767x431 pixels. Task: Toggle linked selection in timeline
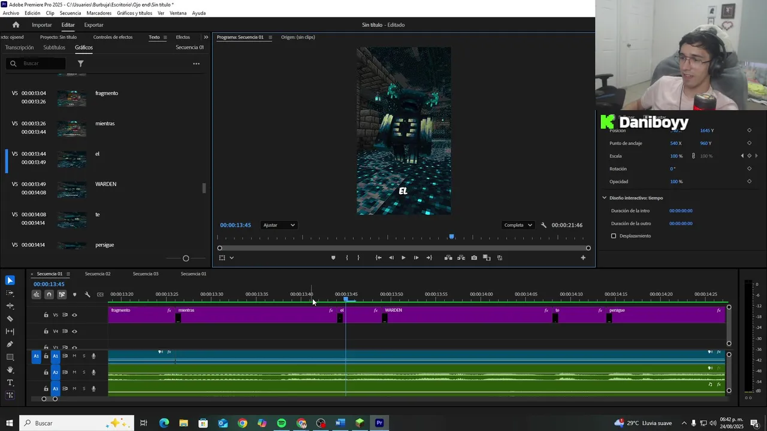click(x=62, y=295)
